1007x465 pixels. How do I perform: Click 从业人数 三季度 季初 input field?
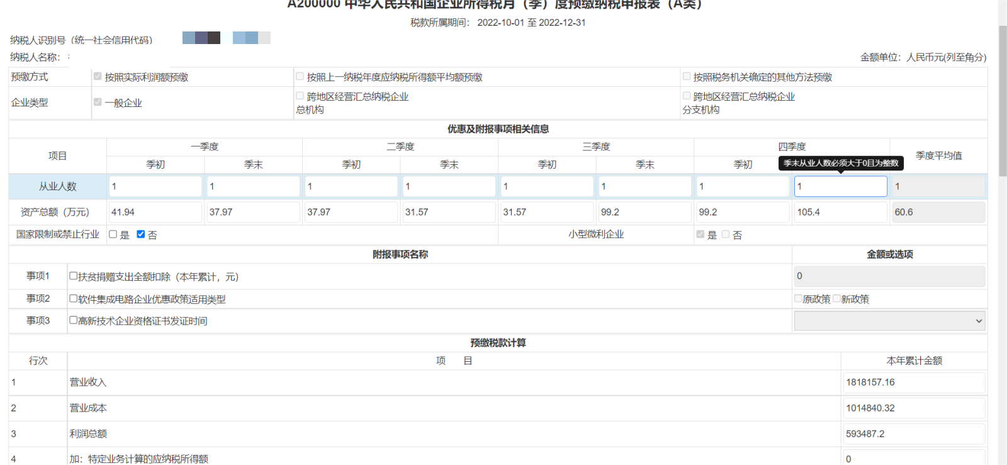547,186
